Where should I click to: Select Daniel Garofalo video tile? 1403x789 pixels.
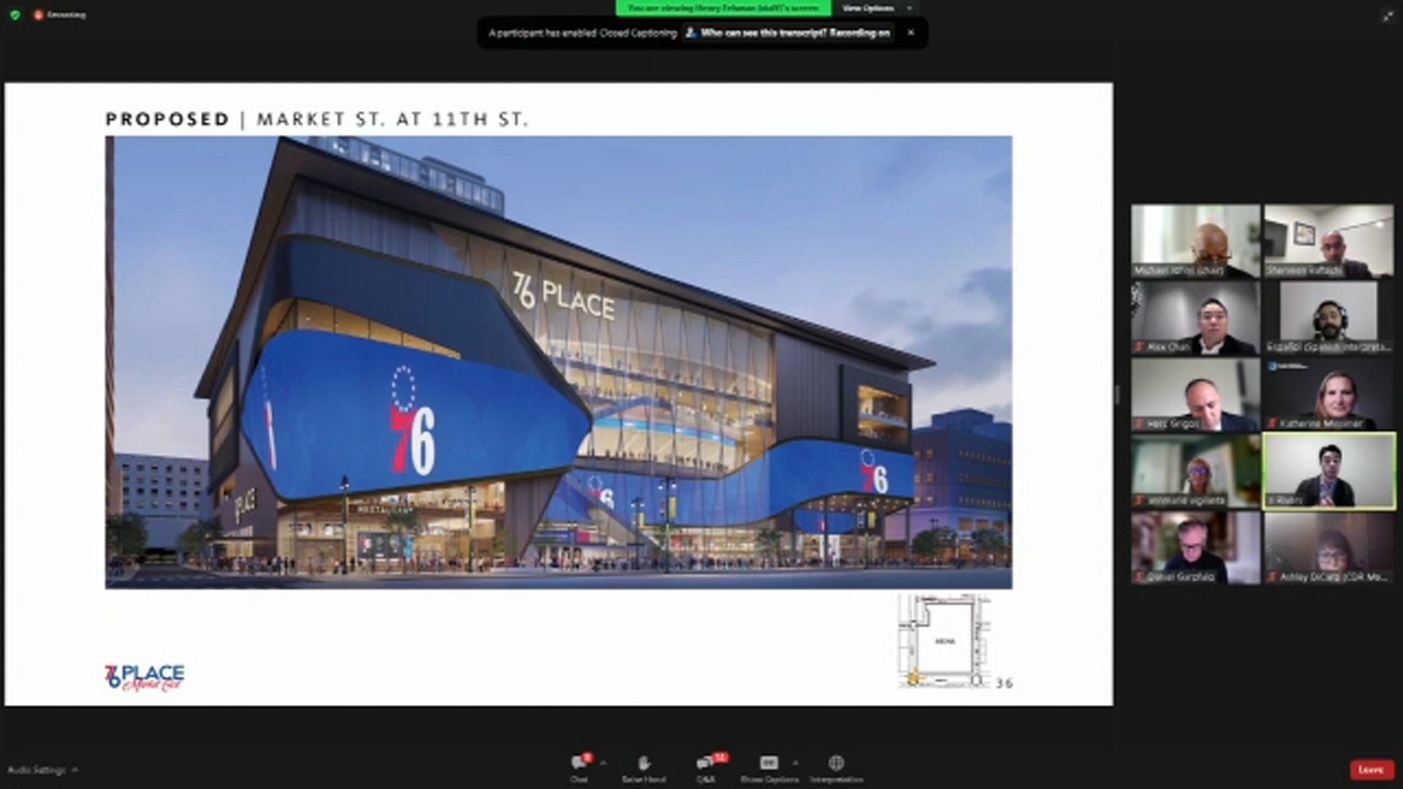[x=1195, y=548]
